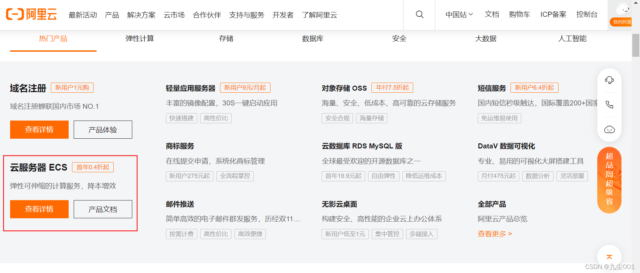Image resolution: width=640 pixels, height=273 pixels.
Task: Click the 免运维易使用 tag
Action: (499, 118)
